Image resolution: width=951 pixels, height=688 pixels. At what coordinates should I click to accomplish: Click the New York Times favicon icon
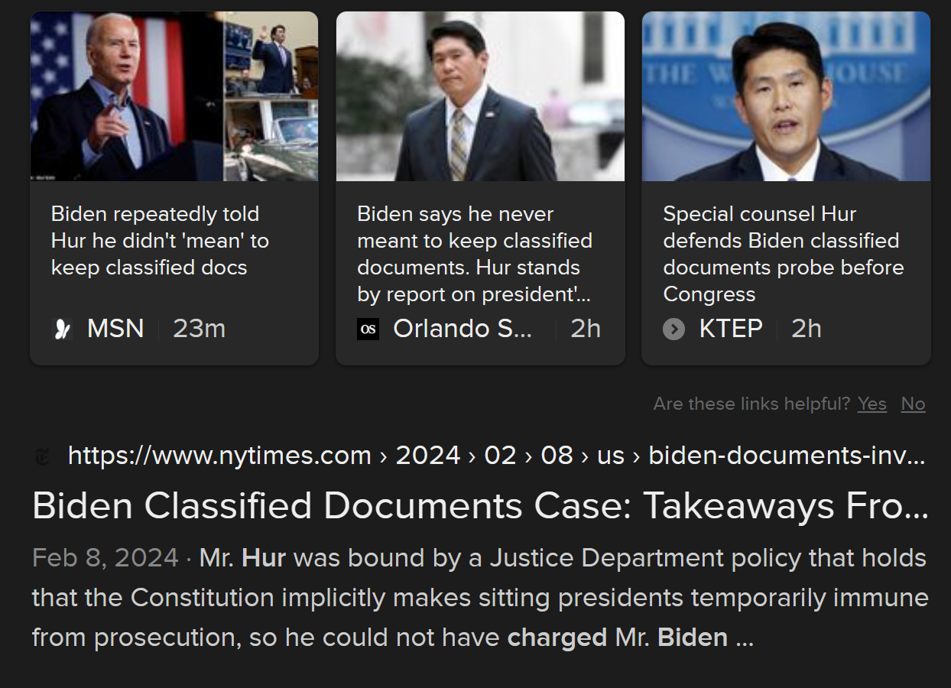pos(42,457)
